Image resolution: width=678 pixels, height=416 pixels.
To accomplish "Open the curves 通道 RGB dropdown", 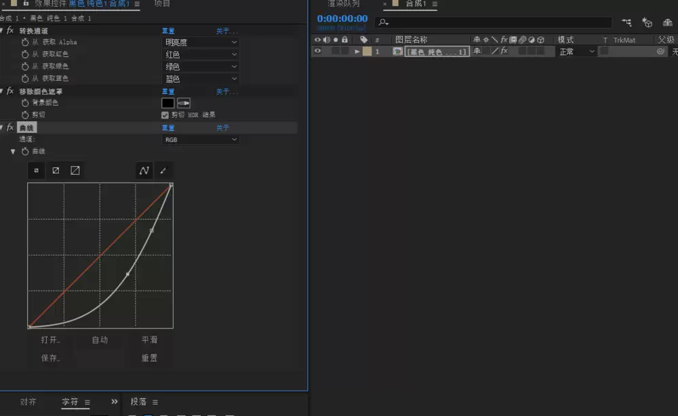I will pyautogui.click(x=201, y=140).
